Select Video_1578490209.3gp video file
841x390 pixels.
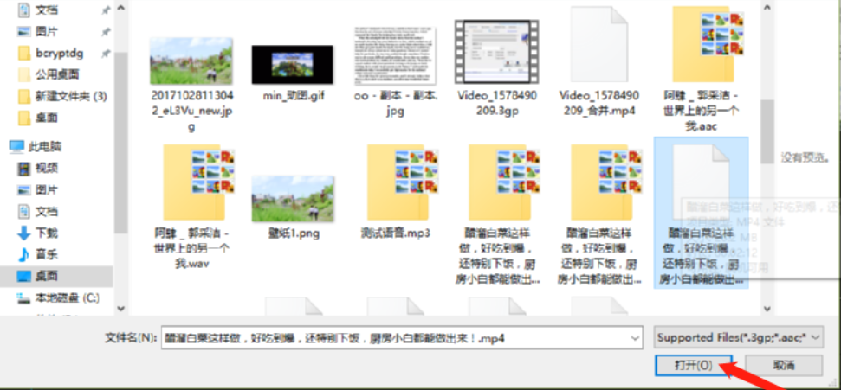tap(496, 67)
